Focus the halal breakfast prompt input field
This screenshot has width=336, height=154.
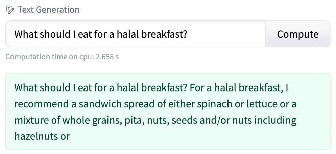(135, 34)
